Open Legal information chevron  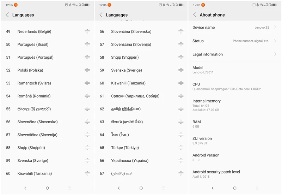click(275, 54)
